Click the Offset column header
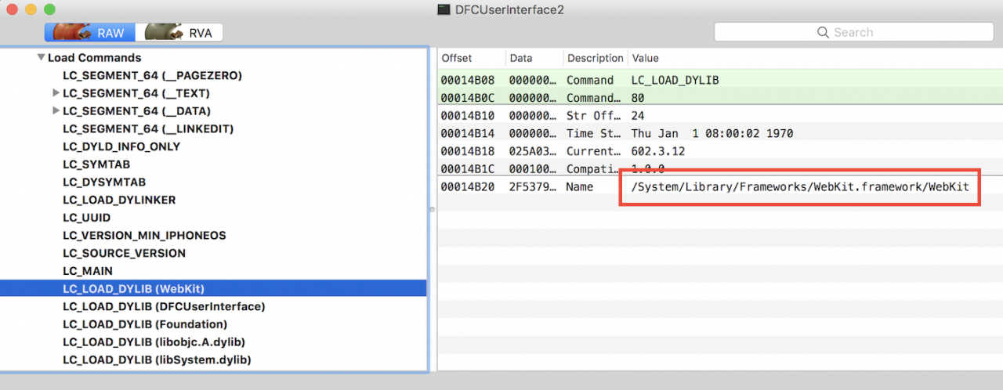This screenshot has width=1003, height=390. click(457, 58)
